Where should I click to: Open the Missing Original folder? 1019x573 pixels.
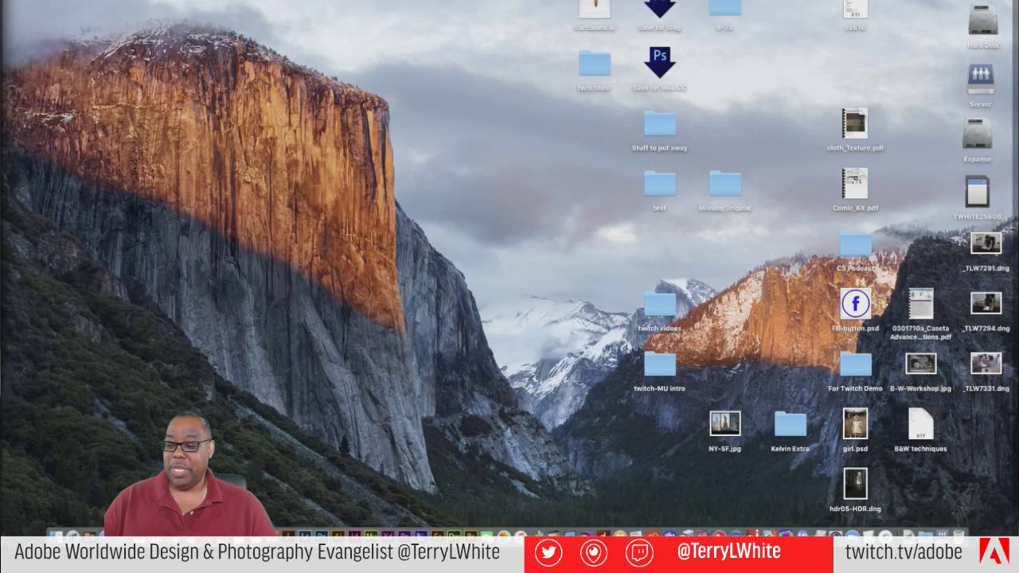[x=725, y=183]
